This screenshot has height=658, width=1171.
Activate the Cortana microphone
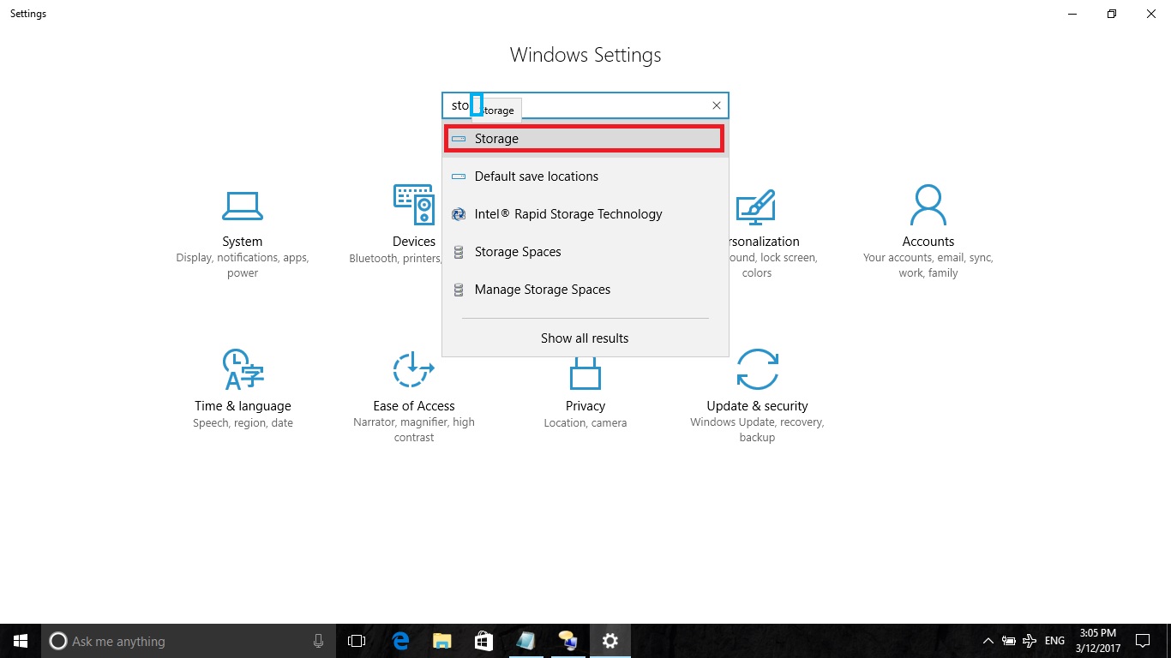click(318, 640)
